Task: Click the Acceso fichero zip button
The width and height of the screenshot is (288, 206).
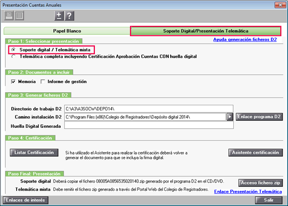Action: point(261,183)
